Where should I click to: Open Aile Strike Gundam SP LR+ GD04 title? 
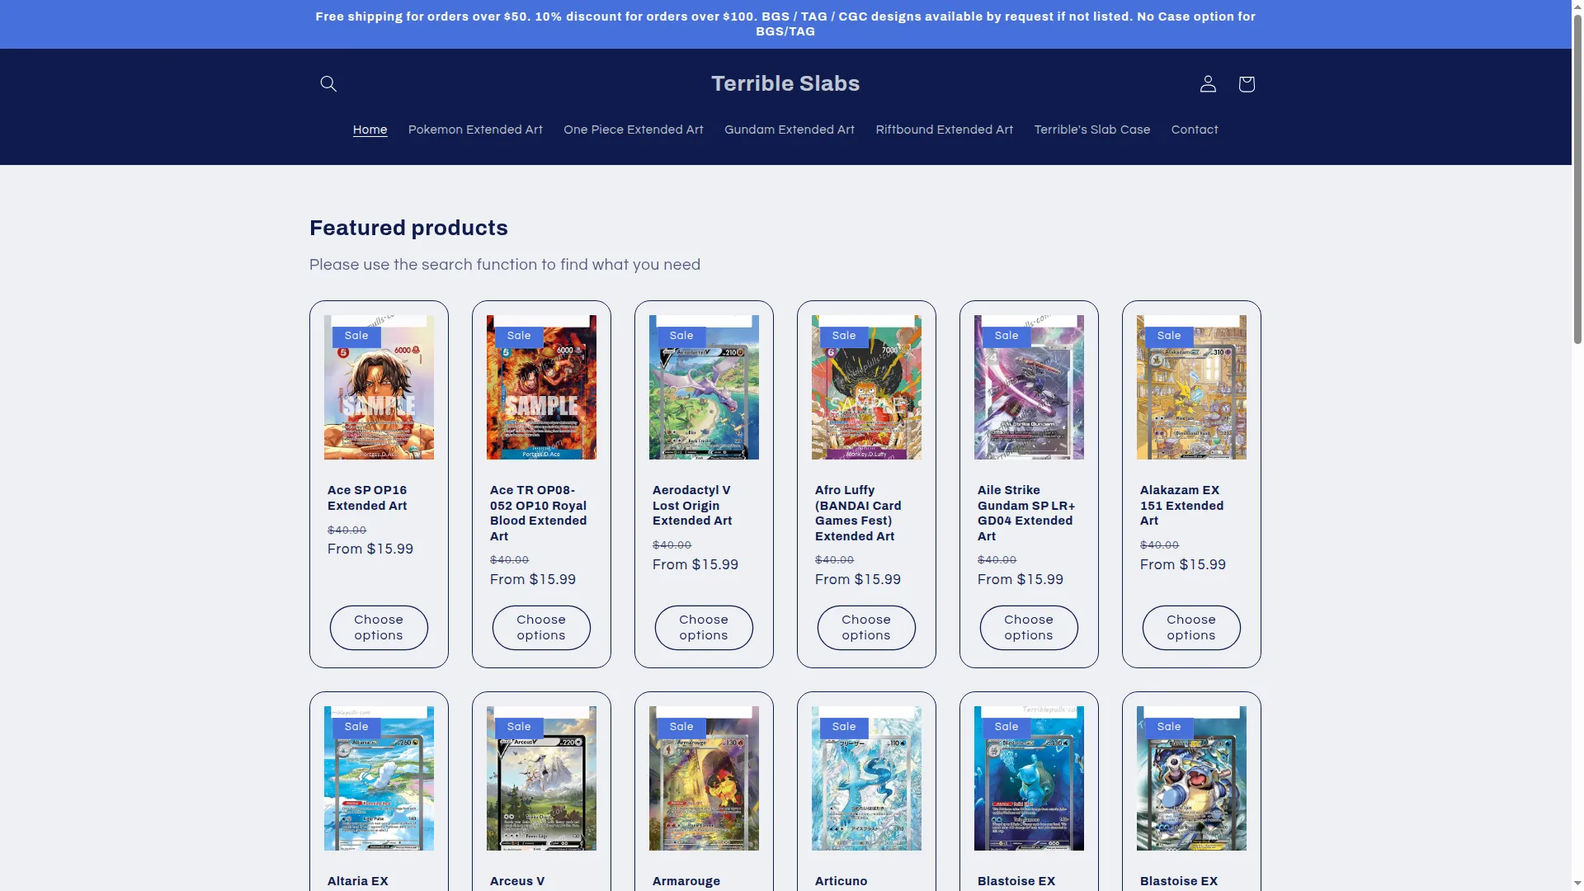[x=1026, y=513]
